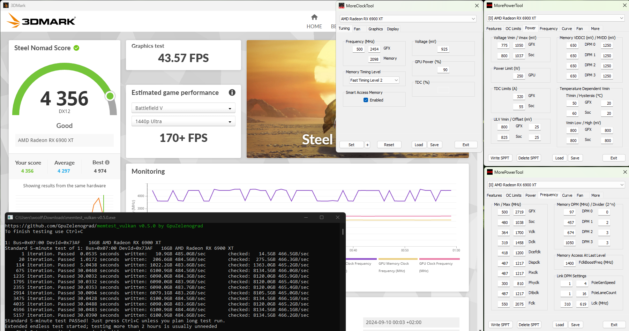The height and width of the screenshot is (331, 629).
Task: Click Save in the MoreClockTool window
Action: coord(434,145)
